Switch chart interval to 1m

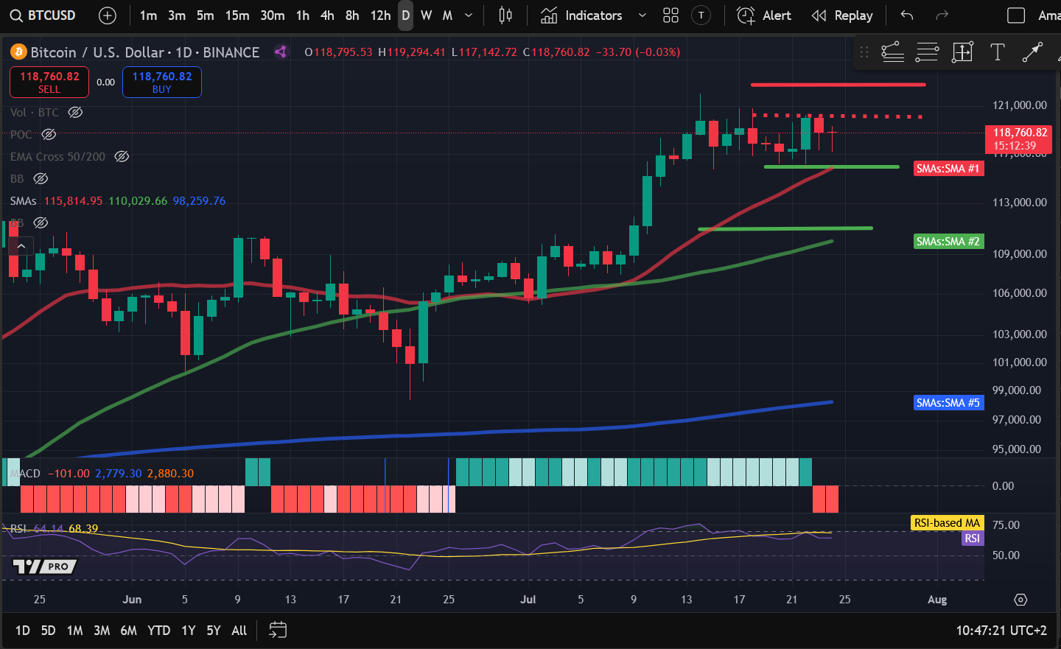148,15
